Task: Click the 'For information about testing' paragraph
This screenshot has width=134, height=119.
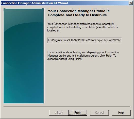Action: (83, 56)
